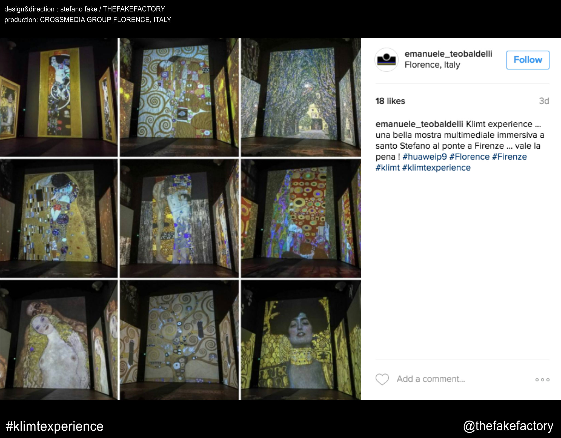Click the #huaweip9 hashtag
Viewport: 561px width, 438px height.
pos(425,157)
